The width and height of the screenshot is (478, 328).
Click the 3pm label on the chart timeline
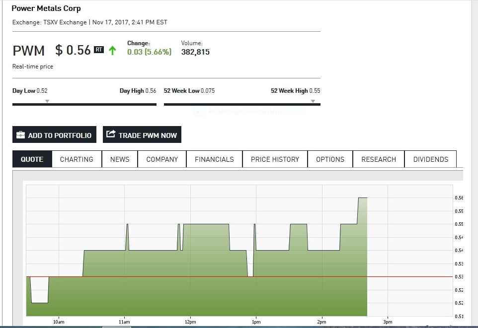(x=387, y=322)
